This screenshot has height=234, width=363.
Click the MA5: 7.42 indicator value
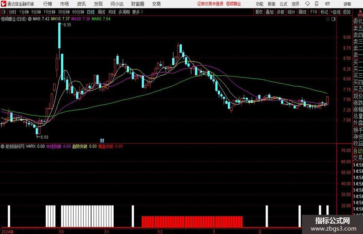[41, 19]
